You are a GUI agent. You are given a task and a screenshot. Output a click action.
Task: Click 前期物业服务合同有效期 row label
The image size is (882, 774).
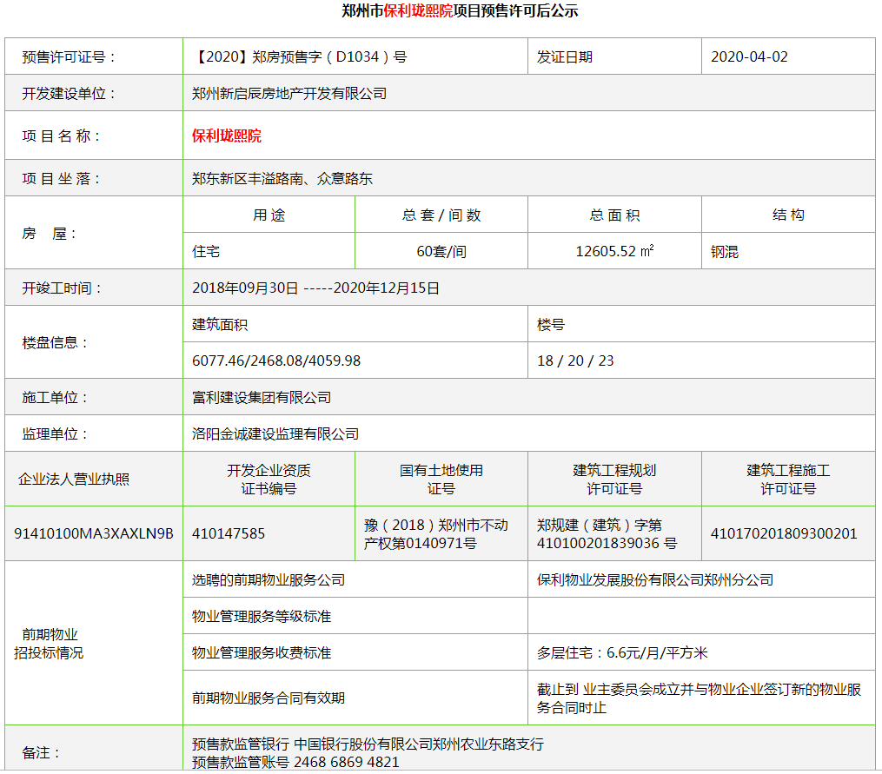[x=269, y=698]
